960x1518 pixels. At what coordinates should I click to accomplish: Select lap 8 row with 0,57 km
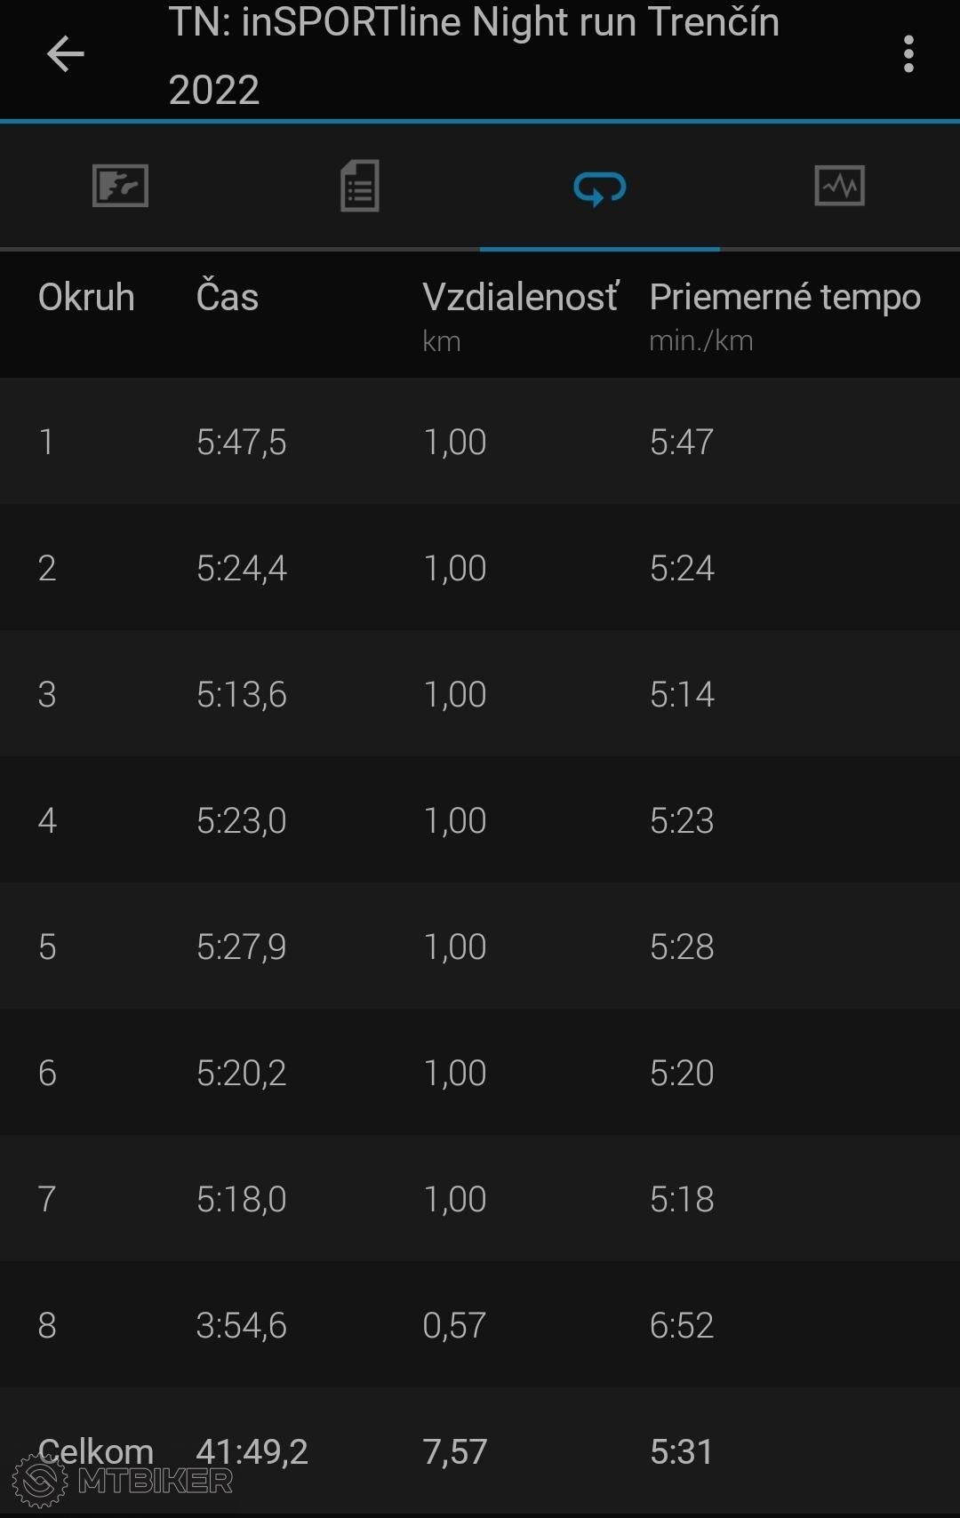(480, 1325)
